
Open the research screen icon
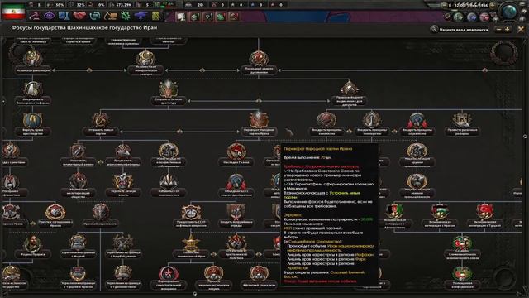(x=64, y=16)
